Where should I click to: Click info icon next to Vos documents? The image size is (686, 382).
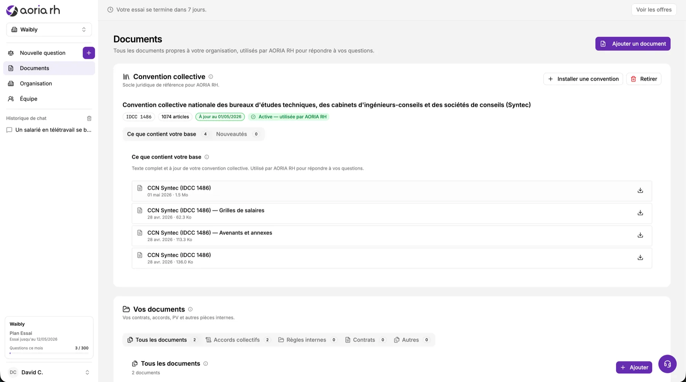pos(190,309)
